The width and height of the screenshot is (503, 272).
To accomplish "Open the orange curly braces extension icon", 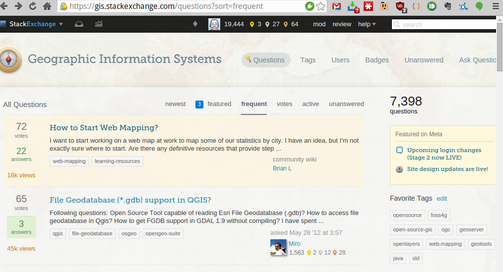I will tap(416, 6).
